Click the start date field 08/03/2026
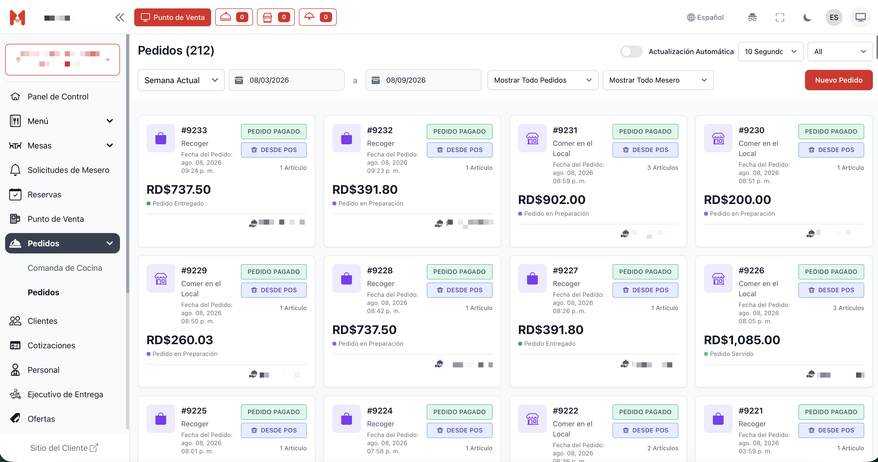 (x=287, y=80)
